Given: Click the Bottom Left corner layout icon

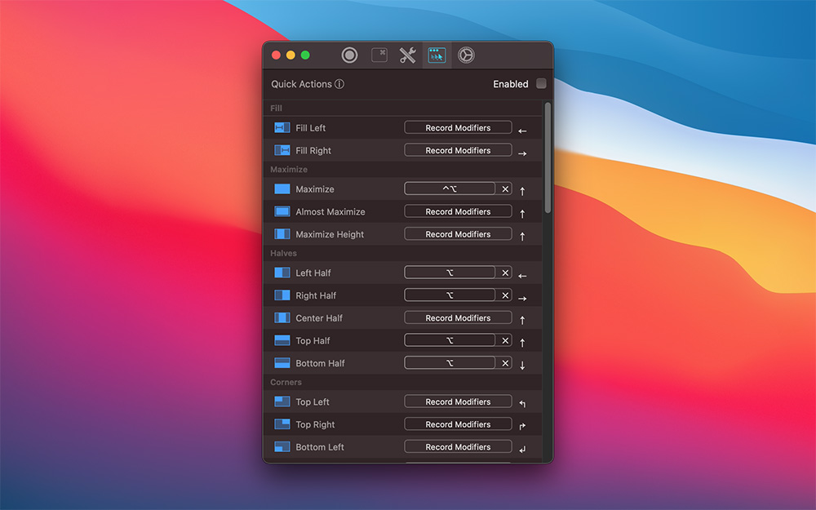Looking at the screenshot, I should 282,447.
